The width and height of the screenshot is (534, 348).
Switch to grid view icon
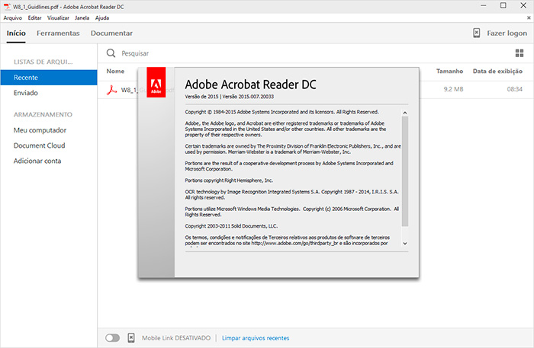tap(520, 53)
